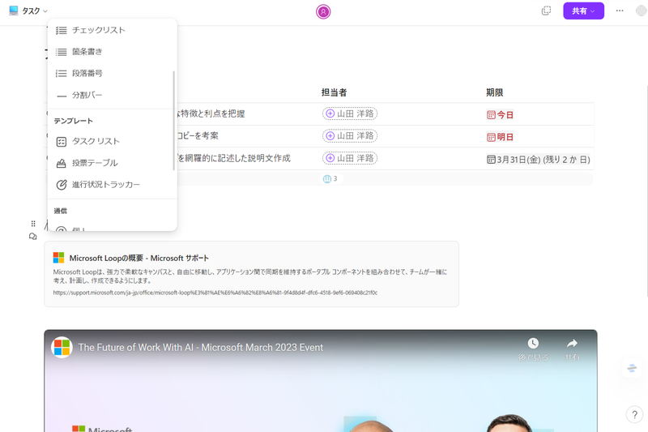648x432 pixels.
Task: Click the page vertical scrollbar at right
Action: 646,190
